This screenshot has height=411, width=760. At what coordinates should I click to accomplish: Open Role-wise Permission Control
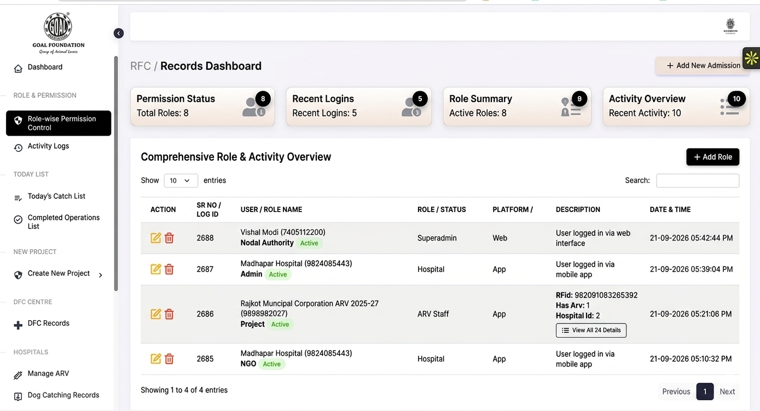(59, 123)
